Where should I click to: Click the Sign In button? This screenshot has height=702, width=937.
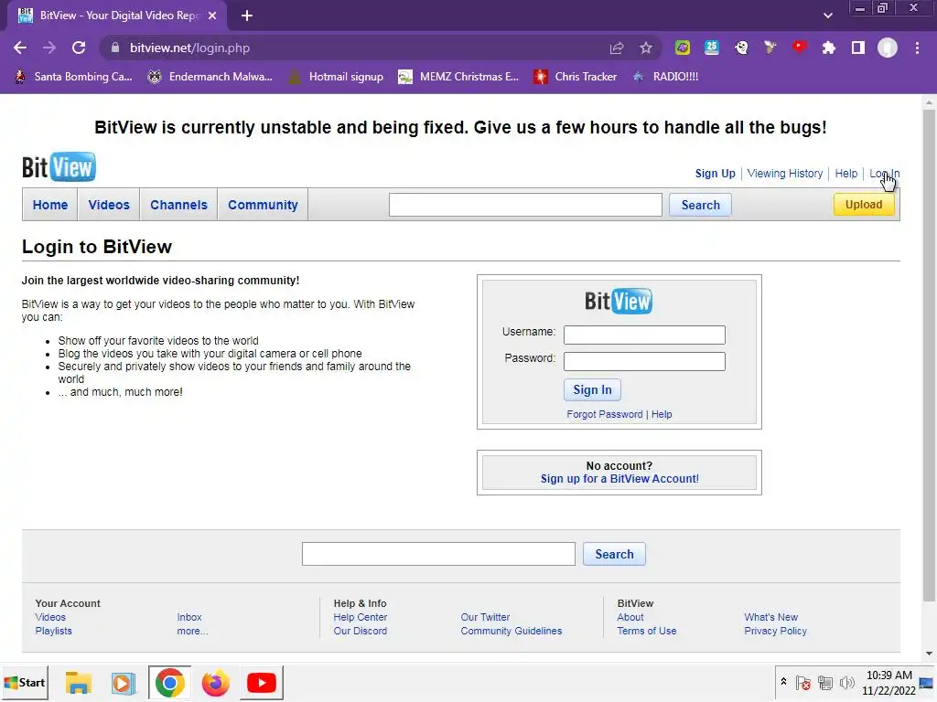(x=592, y=389)
